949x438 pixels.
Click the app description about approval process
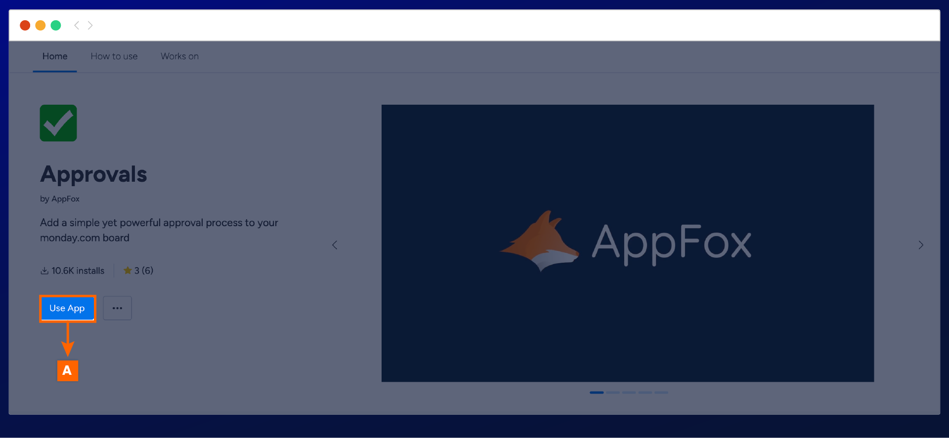[159, 230]
